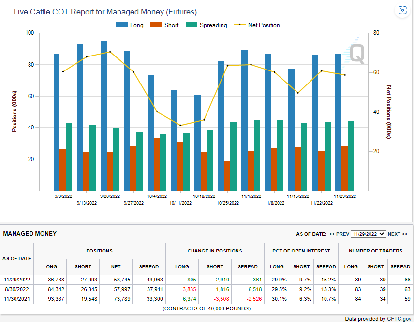Viewport: 414px width, 322px height.
Task: Click the pct open interest value 15.2%
Action: pos(328,280)
